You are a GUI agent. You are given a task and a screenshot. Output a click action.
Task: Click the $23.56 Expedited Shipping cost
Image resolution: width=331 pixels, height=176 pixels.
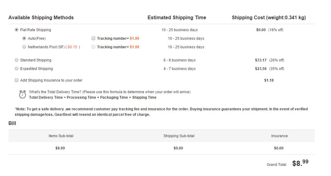pos(261,69)
